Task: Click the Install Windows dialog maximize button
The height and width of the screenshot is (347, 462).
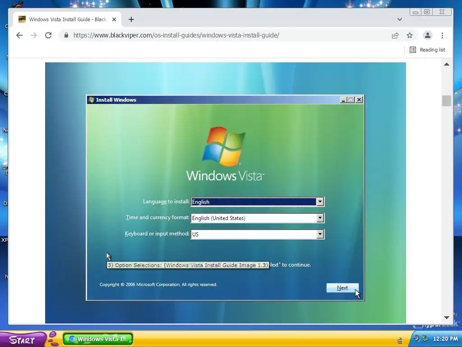Action: click(351, 100)
